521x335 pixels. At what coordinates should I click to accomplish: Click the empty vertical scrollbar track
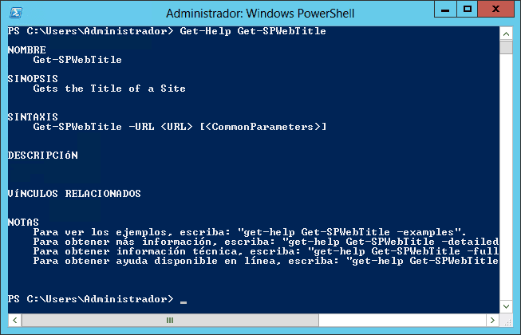tap(506, 176)
